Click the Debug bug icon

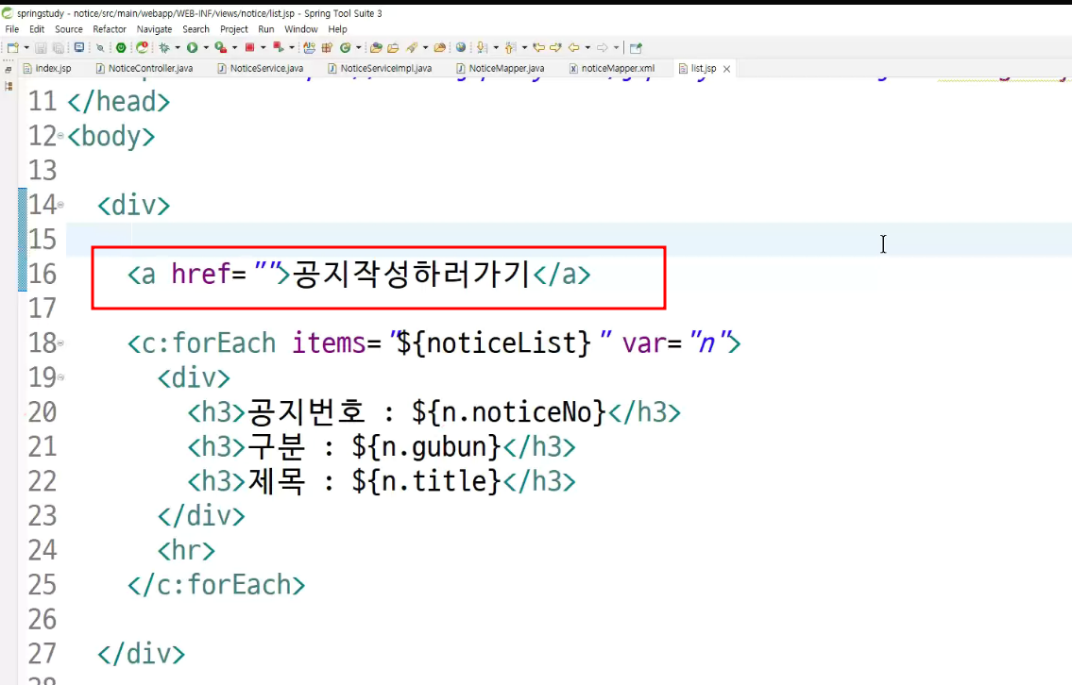pos(164,48)
